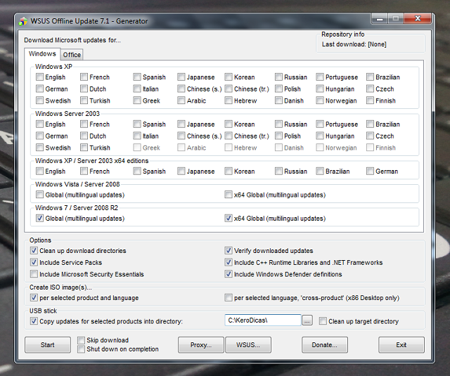Image resolution: width=450 pixels, height=376 pixels.
Task: Check Polish under Windows Server 2003
Action: pos(278,136)
